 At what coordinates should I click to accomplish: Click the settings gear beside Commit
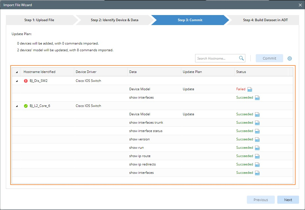tap(290, 58)
